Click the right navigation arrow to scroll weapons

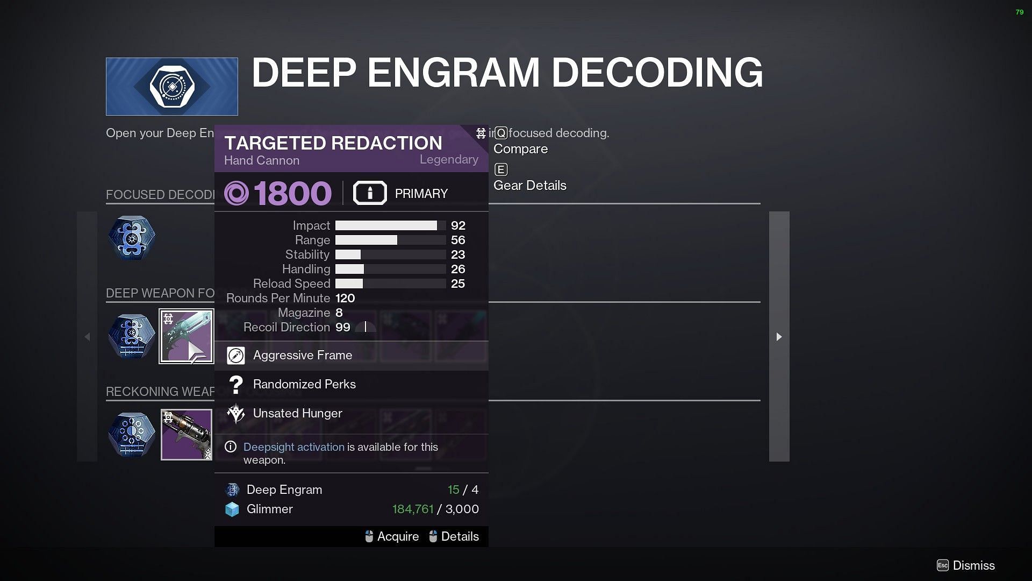(778, 336)
